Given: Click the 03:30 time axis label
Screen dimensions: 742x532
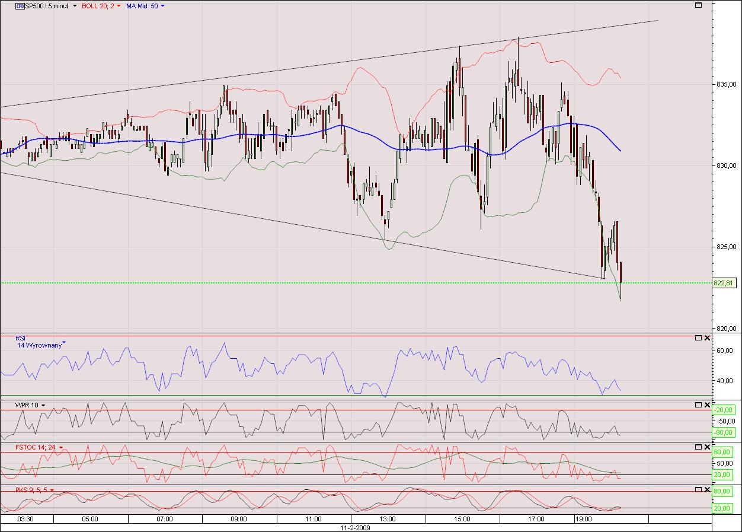Looking at the screenshot, I should (25, 519).
